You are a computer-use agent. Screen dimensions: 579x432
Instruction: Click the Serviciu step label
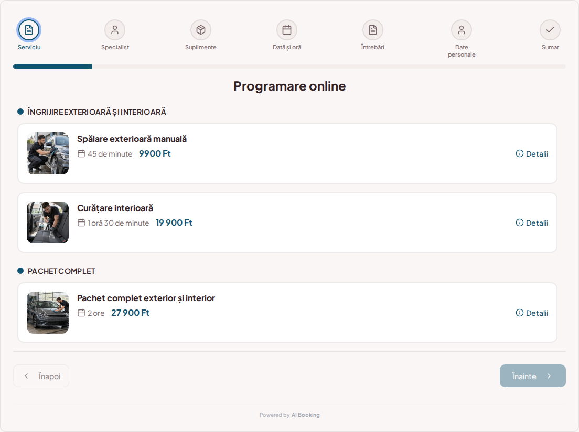[29, 47]
